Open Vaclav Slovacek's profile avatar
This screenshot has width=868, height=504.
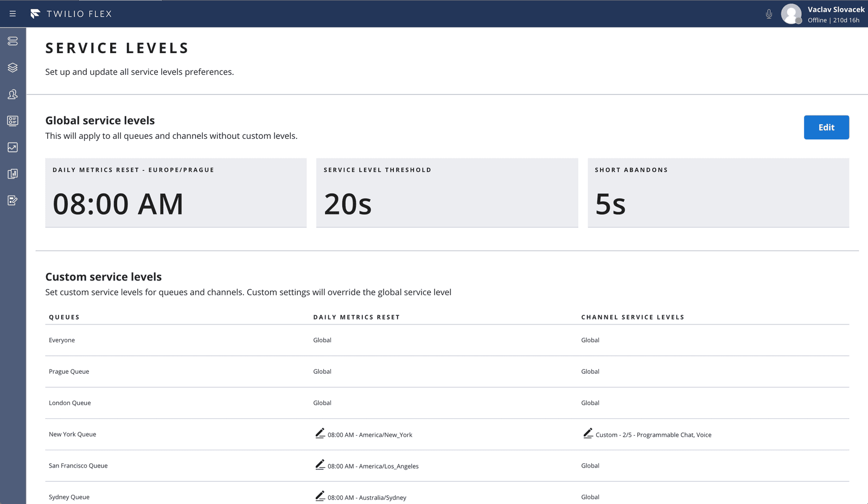pyautogui.click(x=792, y=14)
